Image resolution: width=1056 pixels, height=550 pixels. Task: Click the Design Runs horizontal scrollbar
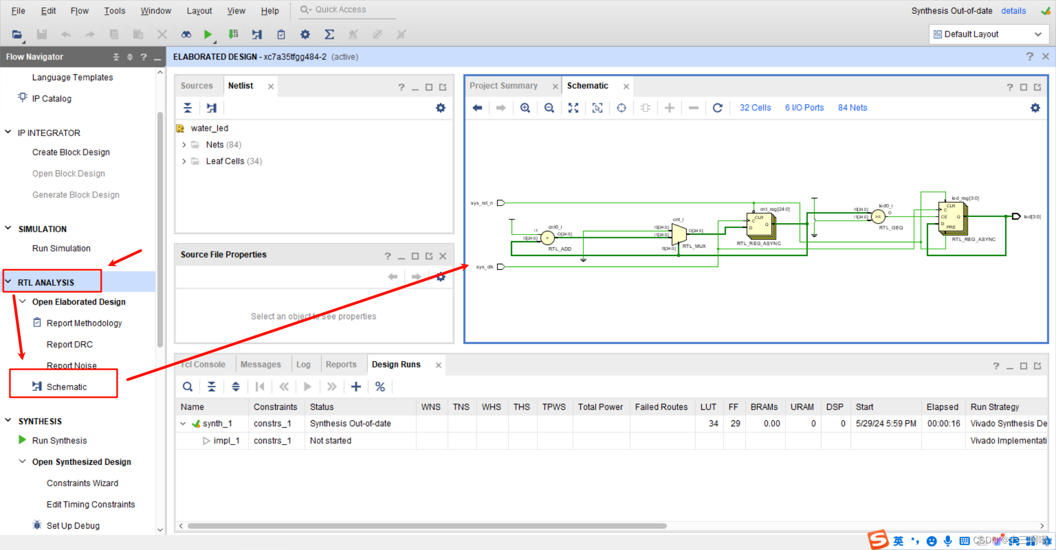[x=427, y=526]
